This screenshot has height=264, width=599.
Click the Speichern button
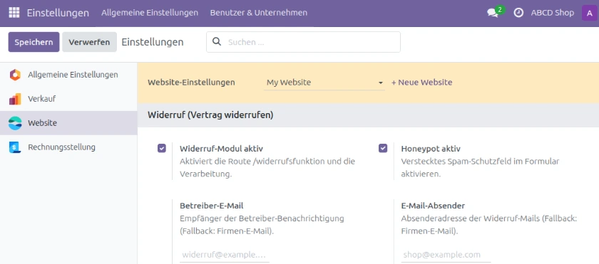pos(34,42)
